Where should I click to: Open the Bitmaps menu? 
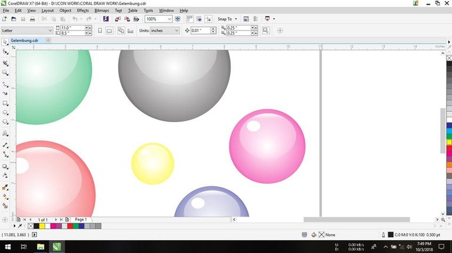point(101,11)
